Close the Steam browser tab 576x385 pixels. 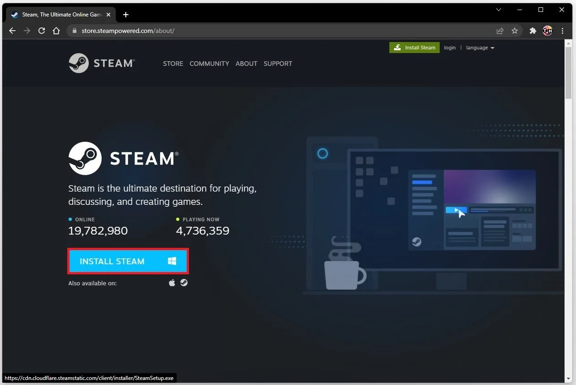(109, 15)
